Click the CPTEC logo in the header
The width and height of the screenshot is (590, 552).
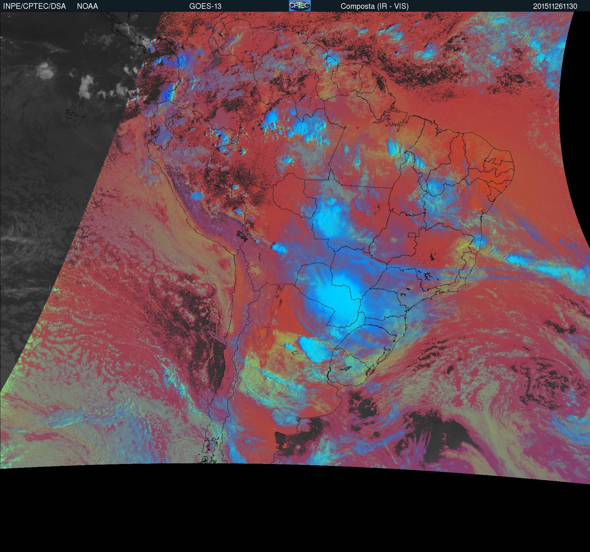pos(299,6)
